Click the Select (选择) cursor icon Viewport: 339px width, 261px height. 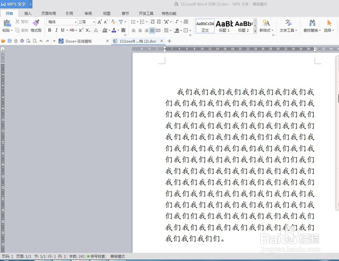[329, 23]
